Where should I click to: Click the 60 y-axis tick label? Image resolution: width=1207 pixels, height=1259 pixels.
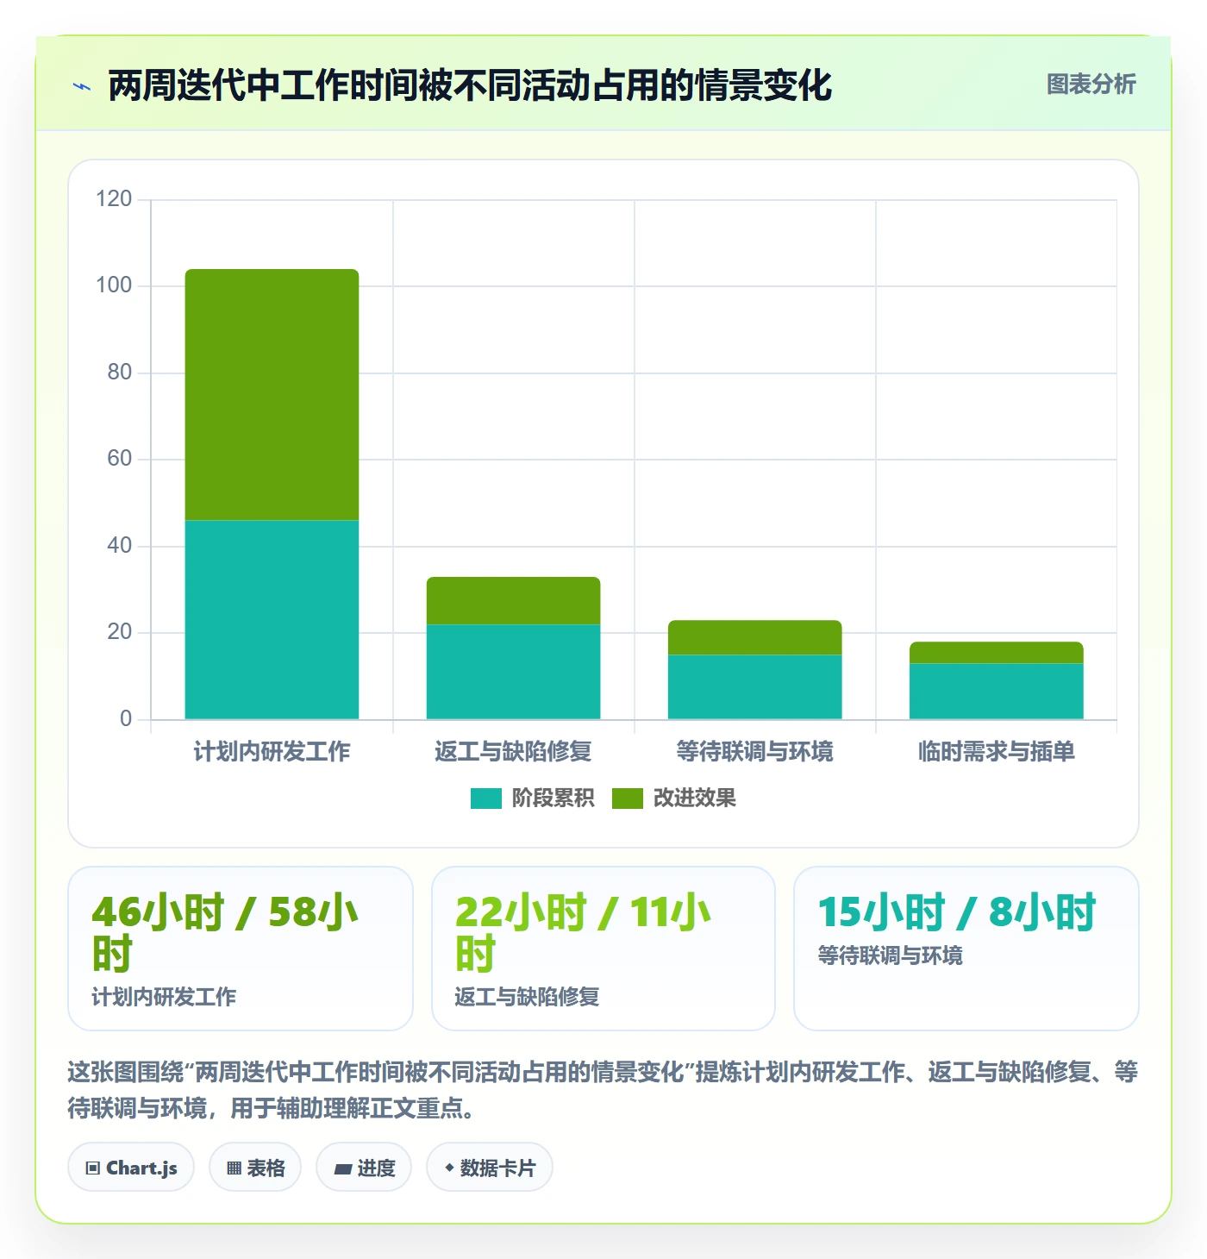119,459
